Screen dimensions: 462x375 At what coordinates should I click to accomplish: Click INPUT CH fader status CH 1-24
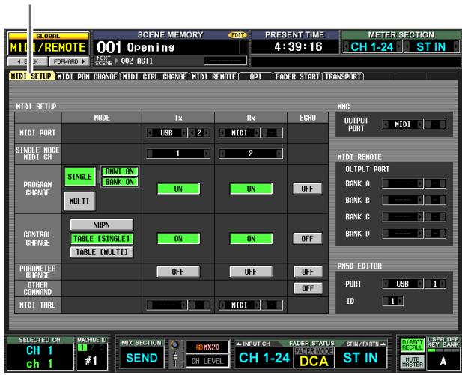click(264, 358)
